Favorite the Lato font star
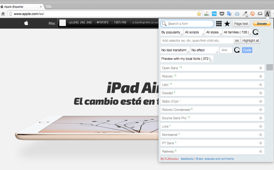Image resolution: width=274 pixels, height=170 pixels. [x=261, y=85]
